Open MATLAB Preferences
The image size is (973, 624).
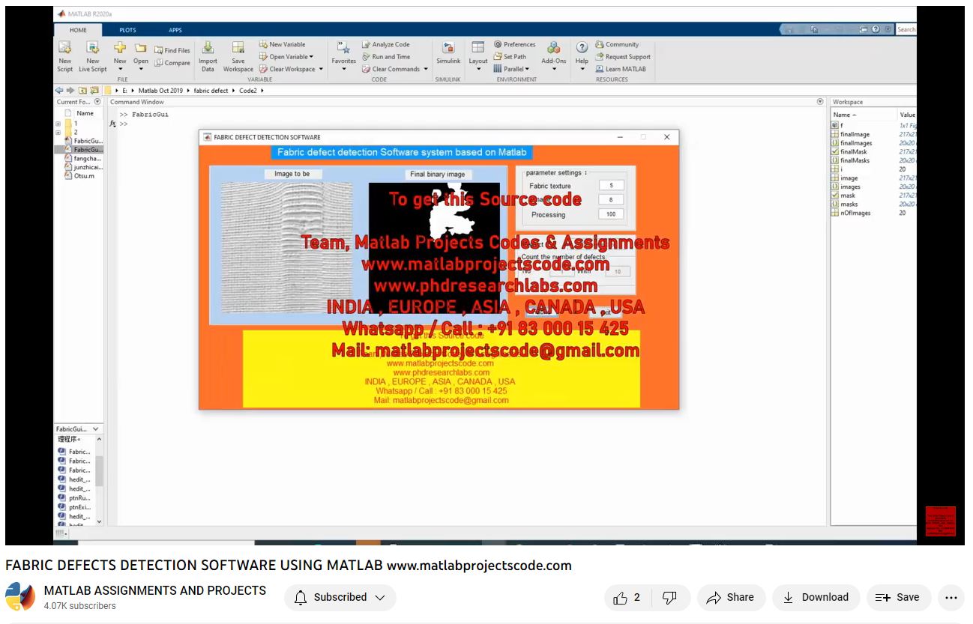[516, 44]
